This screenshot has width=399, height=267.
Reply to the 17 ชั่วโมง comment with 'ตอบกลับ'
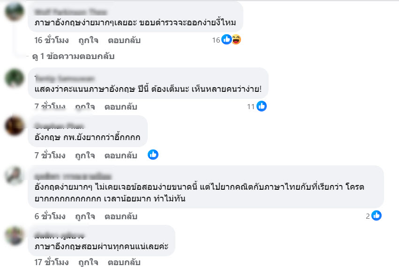(x=124, y=262)
